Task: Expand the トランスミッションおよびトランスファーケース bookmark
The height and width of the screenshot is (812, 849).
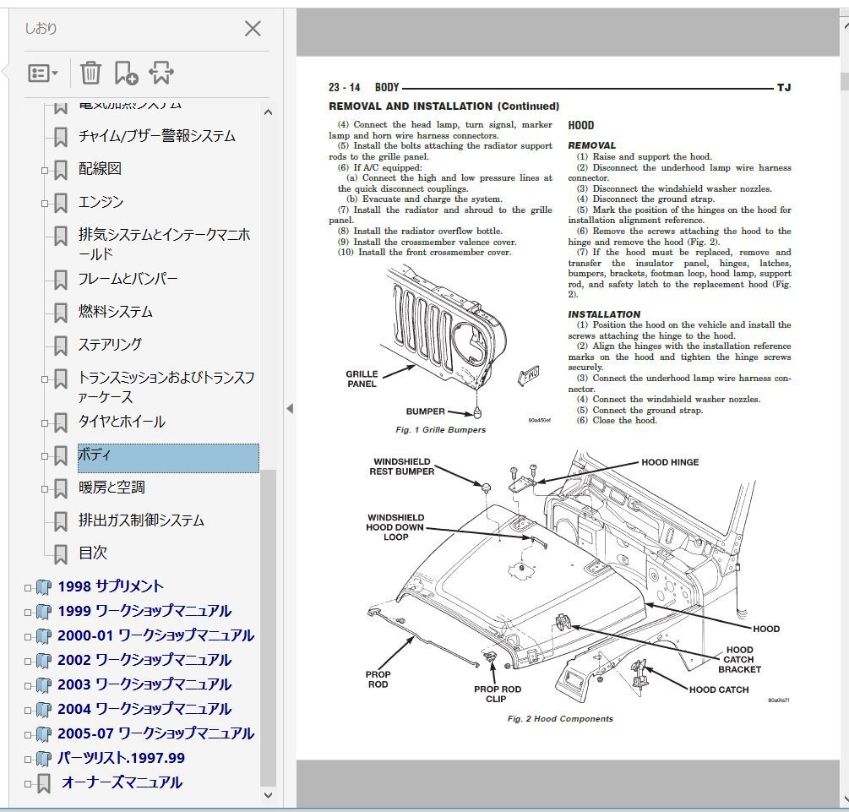Action: (x=45, y=379)
